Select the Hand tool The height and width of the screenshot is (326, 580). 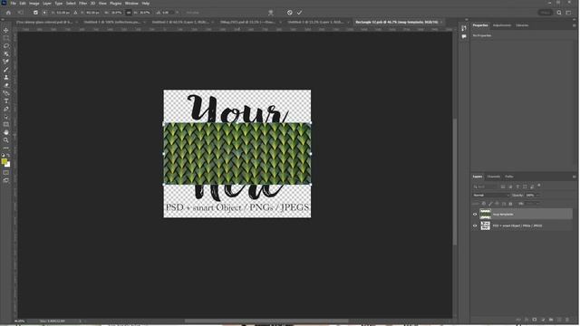tap(6, 132)
